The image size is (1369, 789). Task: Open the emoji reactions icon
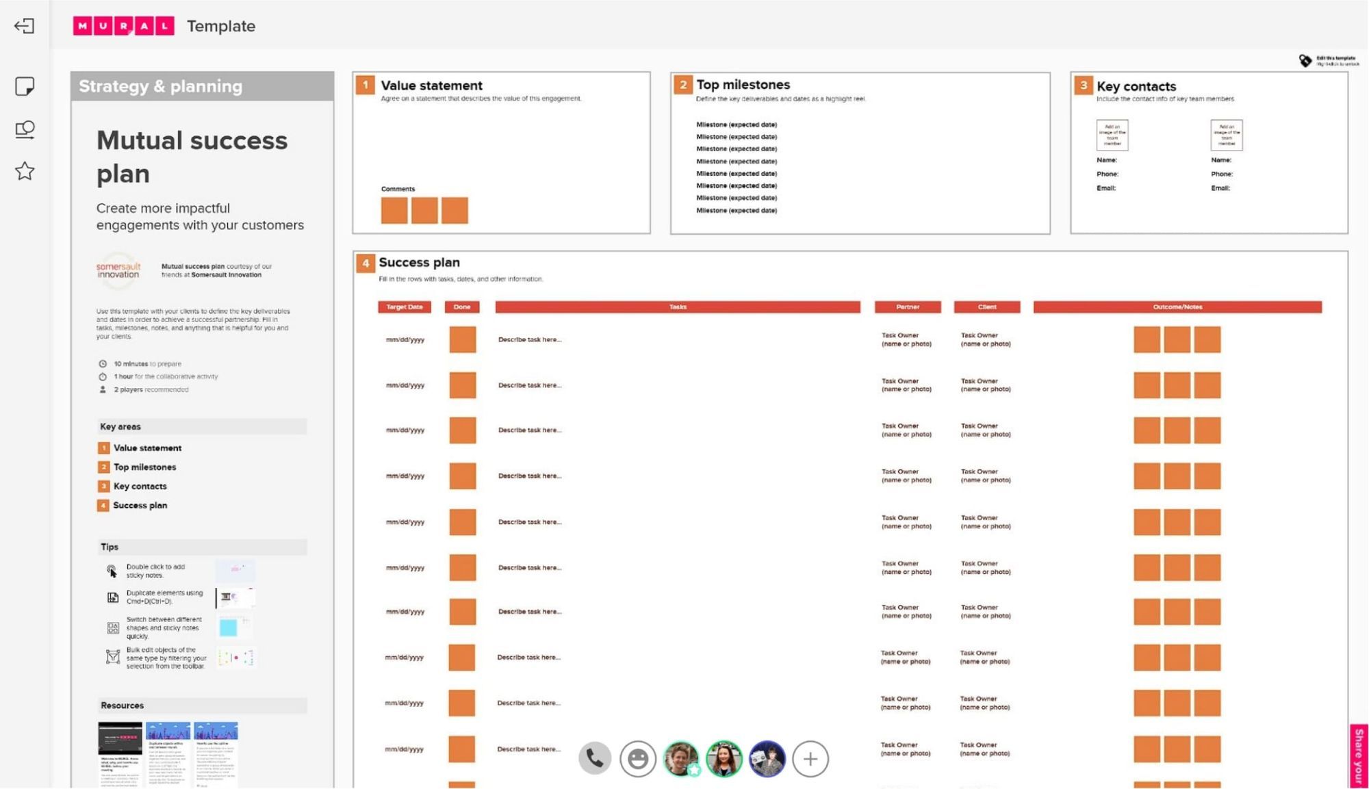(637, 758)
